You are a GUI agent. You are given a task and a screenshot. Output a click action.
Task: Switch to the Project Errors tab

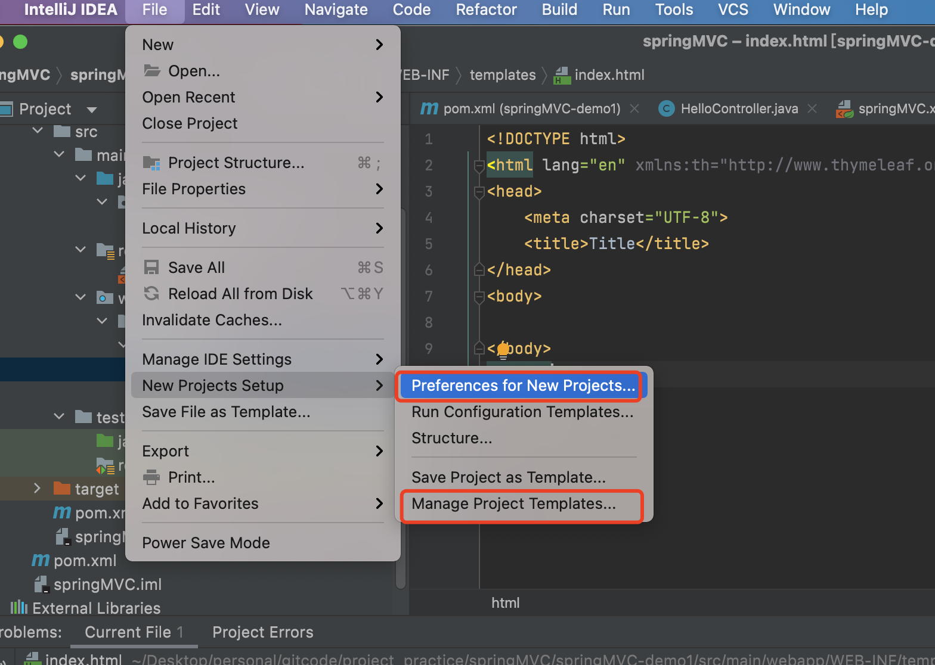click(262, 632)
